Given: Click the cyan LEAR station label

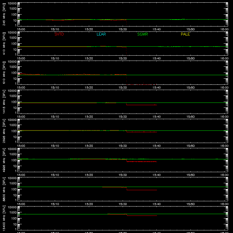Looking at the screenshot, I should click(101, 34).
